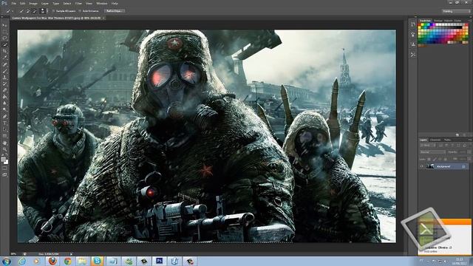This screenshot has height=266, width=473.
Task: Open the Filter menu
Action: coord(78,3)
